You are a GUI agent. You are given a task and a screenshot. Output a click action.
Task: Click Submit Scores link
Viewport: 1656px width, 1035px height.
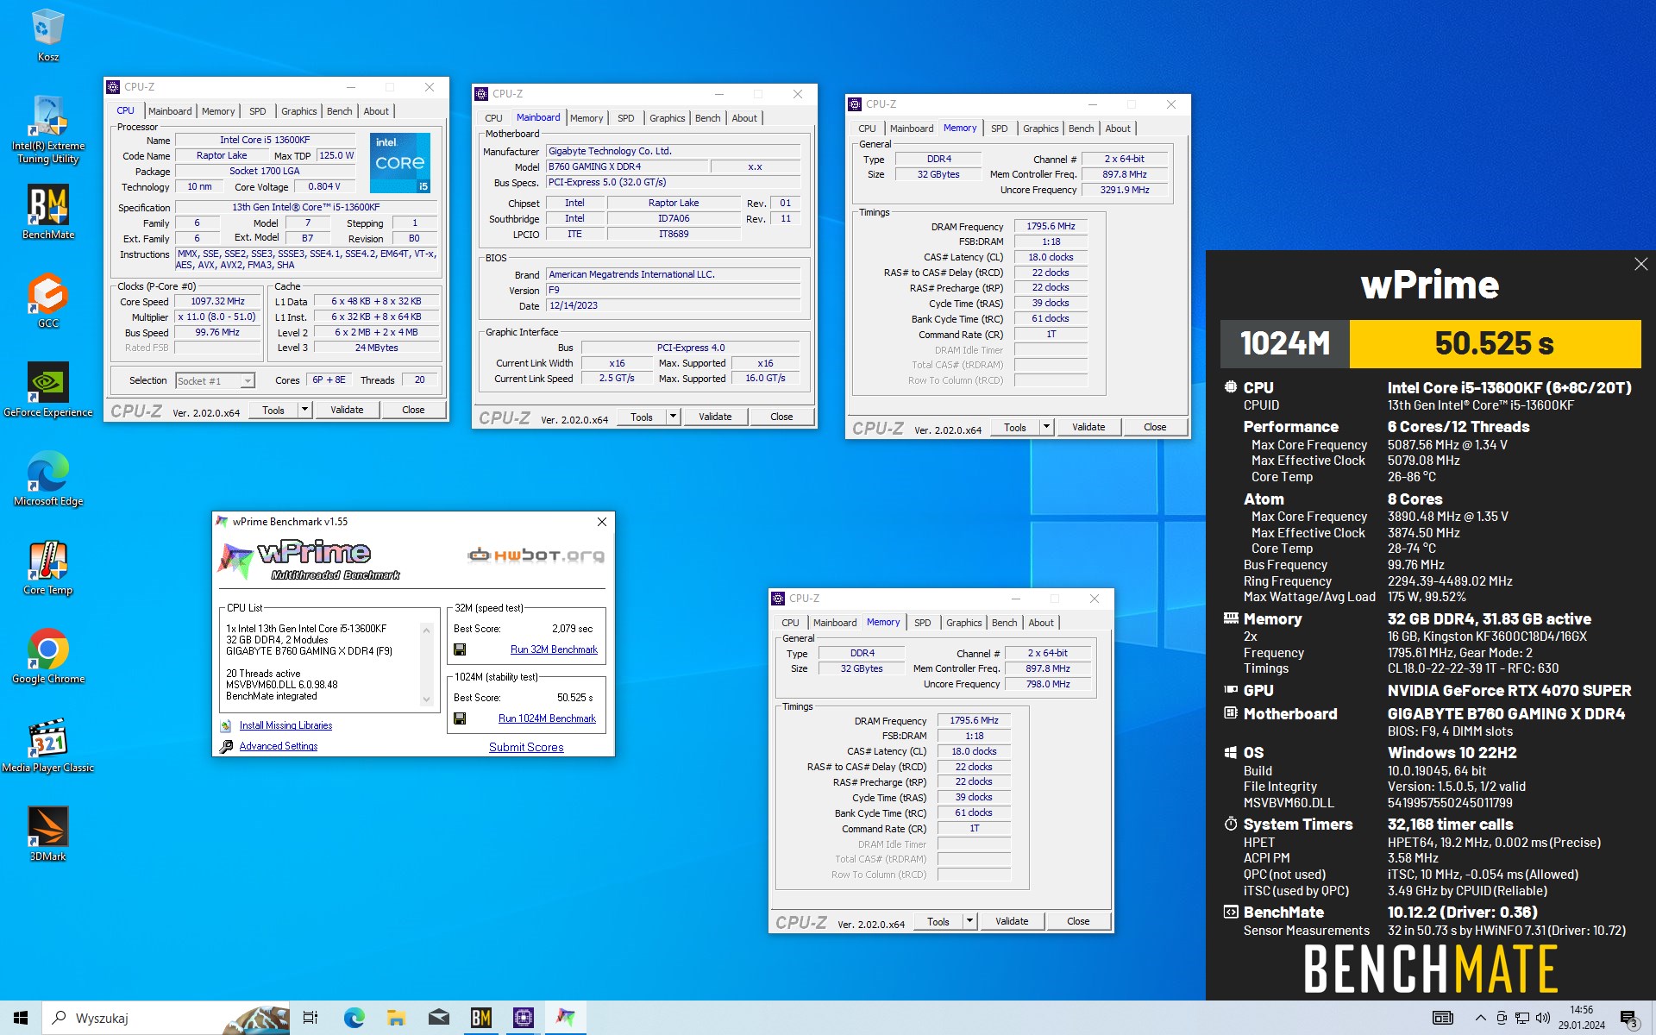pos(526,747)
